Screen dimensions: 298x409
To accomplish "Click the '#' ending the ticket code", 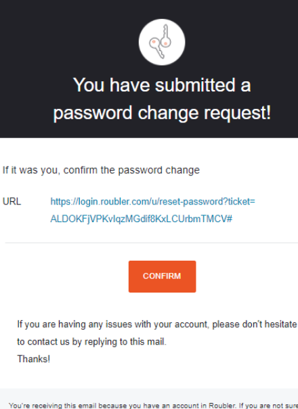I will [x=230, y=219].
